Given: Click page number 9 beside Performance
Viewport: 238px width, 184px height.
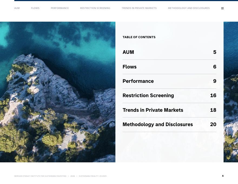Looking at the screenshot, I should click(215, 81).
